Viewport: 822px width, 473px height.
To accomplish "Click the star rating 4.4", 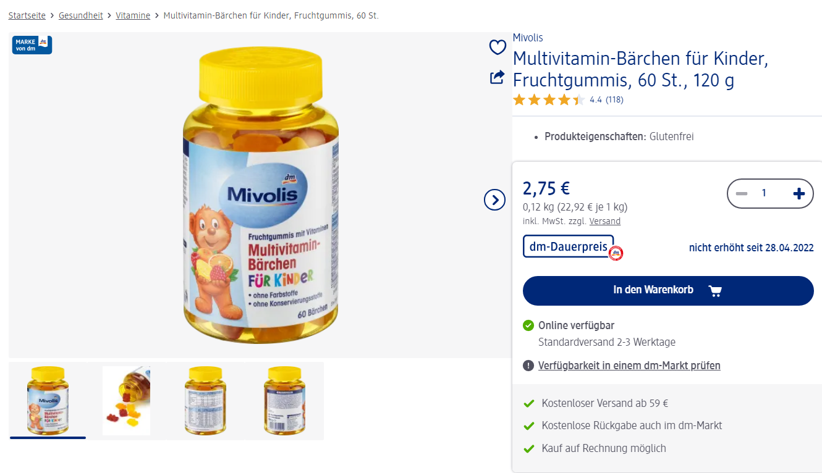I will coord(548,100).
